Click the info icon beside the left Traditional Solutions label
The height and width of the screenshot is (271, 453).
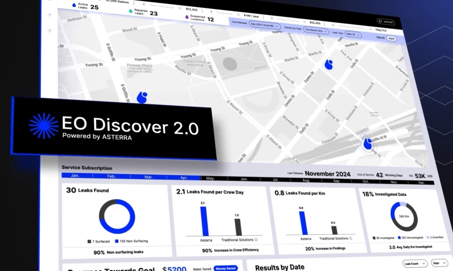coord(256,239)
